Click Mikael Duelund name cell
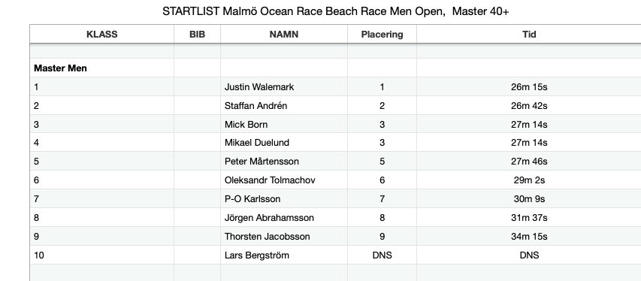 (x=284, y=142)
